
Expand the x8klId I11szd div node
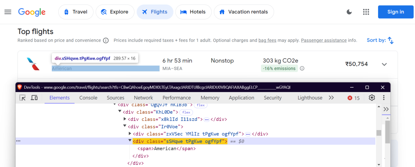point(125,119)
